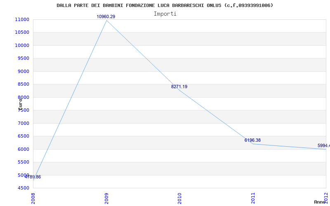Click the x-axis year 2010
Viewport: 330px width, 206px height.
point(179,198)
